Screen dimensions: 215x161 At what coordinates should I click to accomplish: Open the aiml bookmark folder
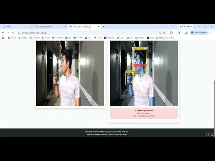click(x=130, y=38)
